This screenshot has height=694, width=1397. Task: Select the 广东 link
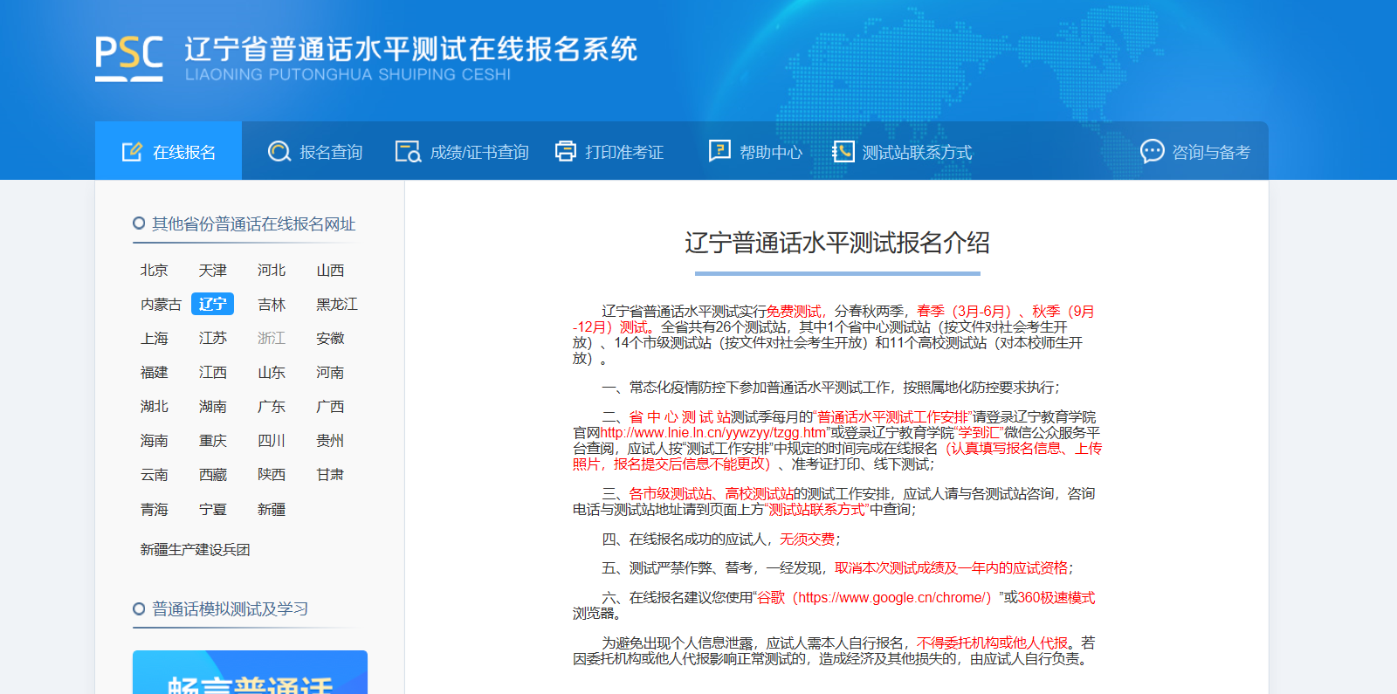[272, 407]
